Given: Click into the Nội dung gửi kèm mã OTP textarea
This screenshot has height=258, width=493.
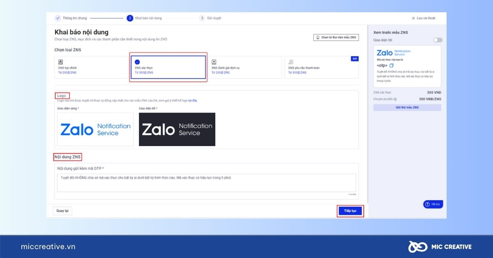Looking at the screenshot, I should pyautogui.click(x=207, y=183).
